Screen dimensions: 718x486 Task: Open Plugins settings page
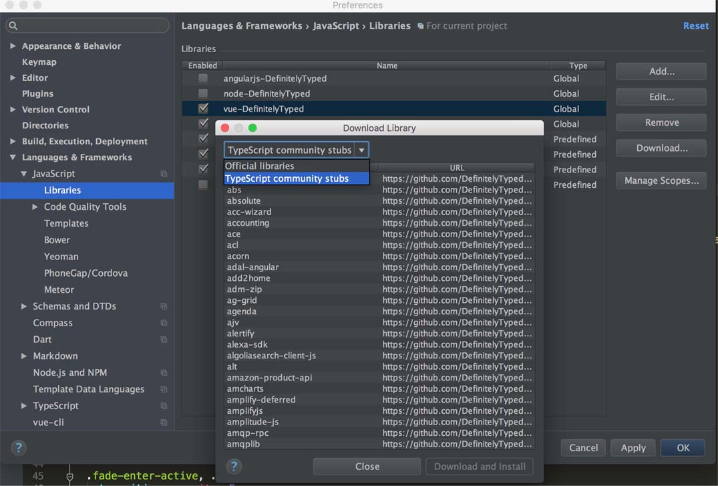pos(37,94)
